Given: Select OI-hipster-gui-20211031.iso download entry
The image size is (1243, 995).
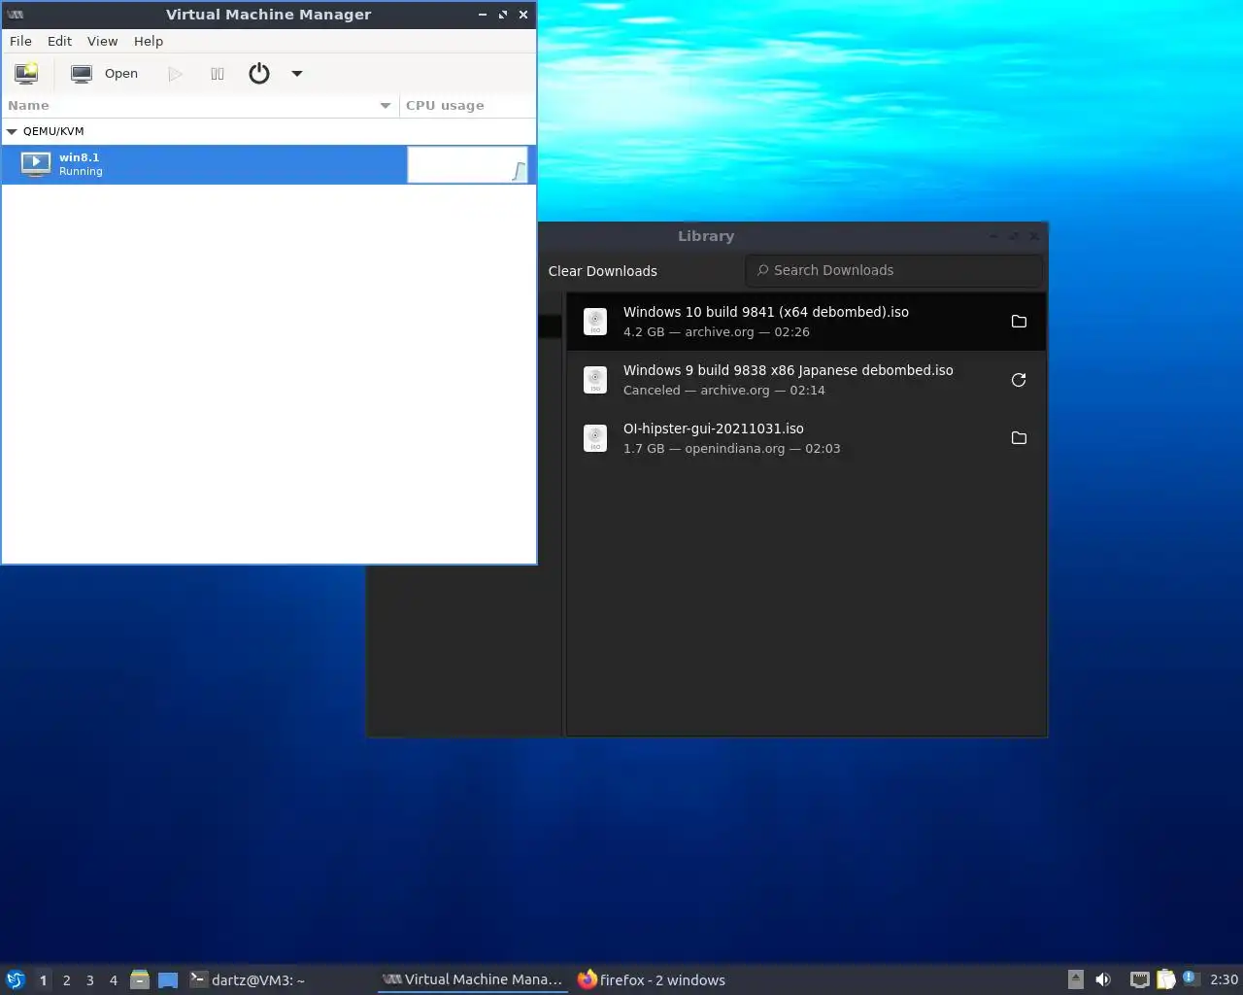Looking at the screenshot, I should click(806, 438).
